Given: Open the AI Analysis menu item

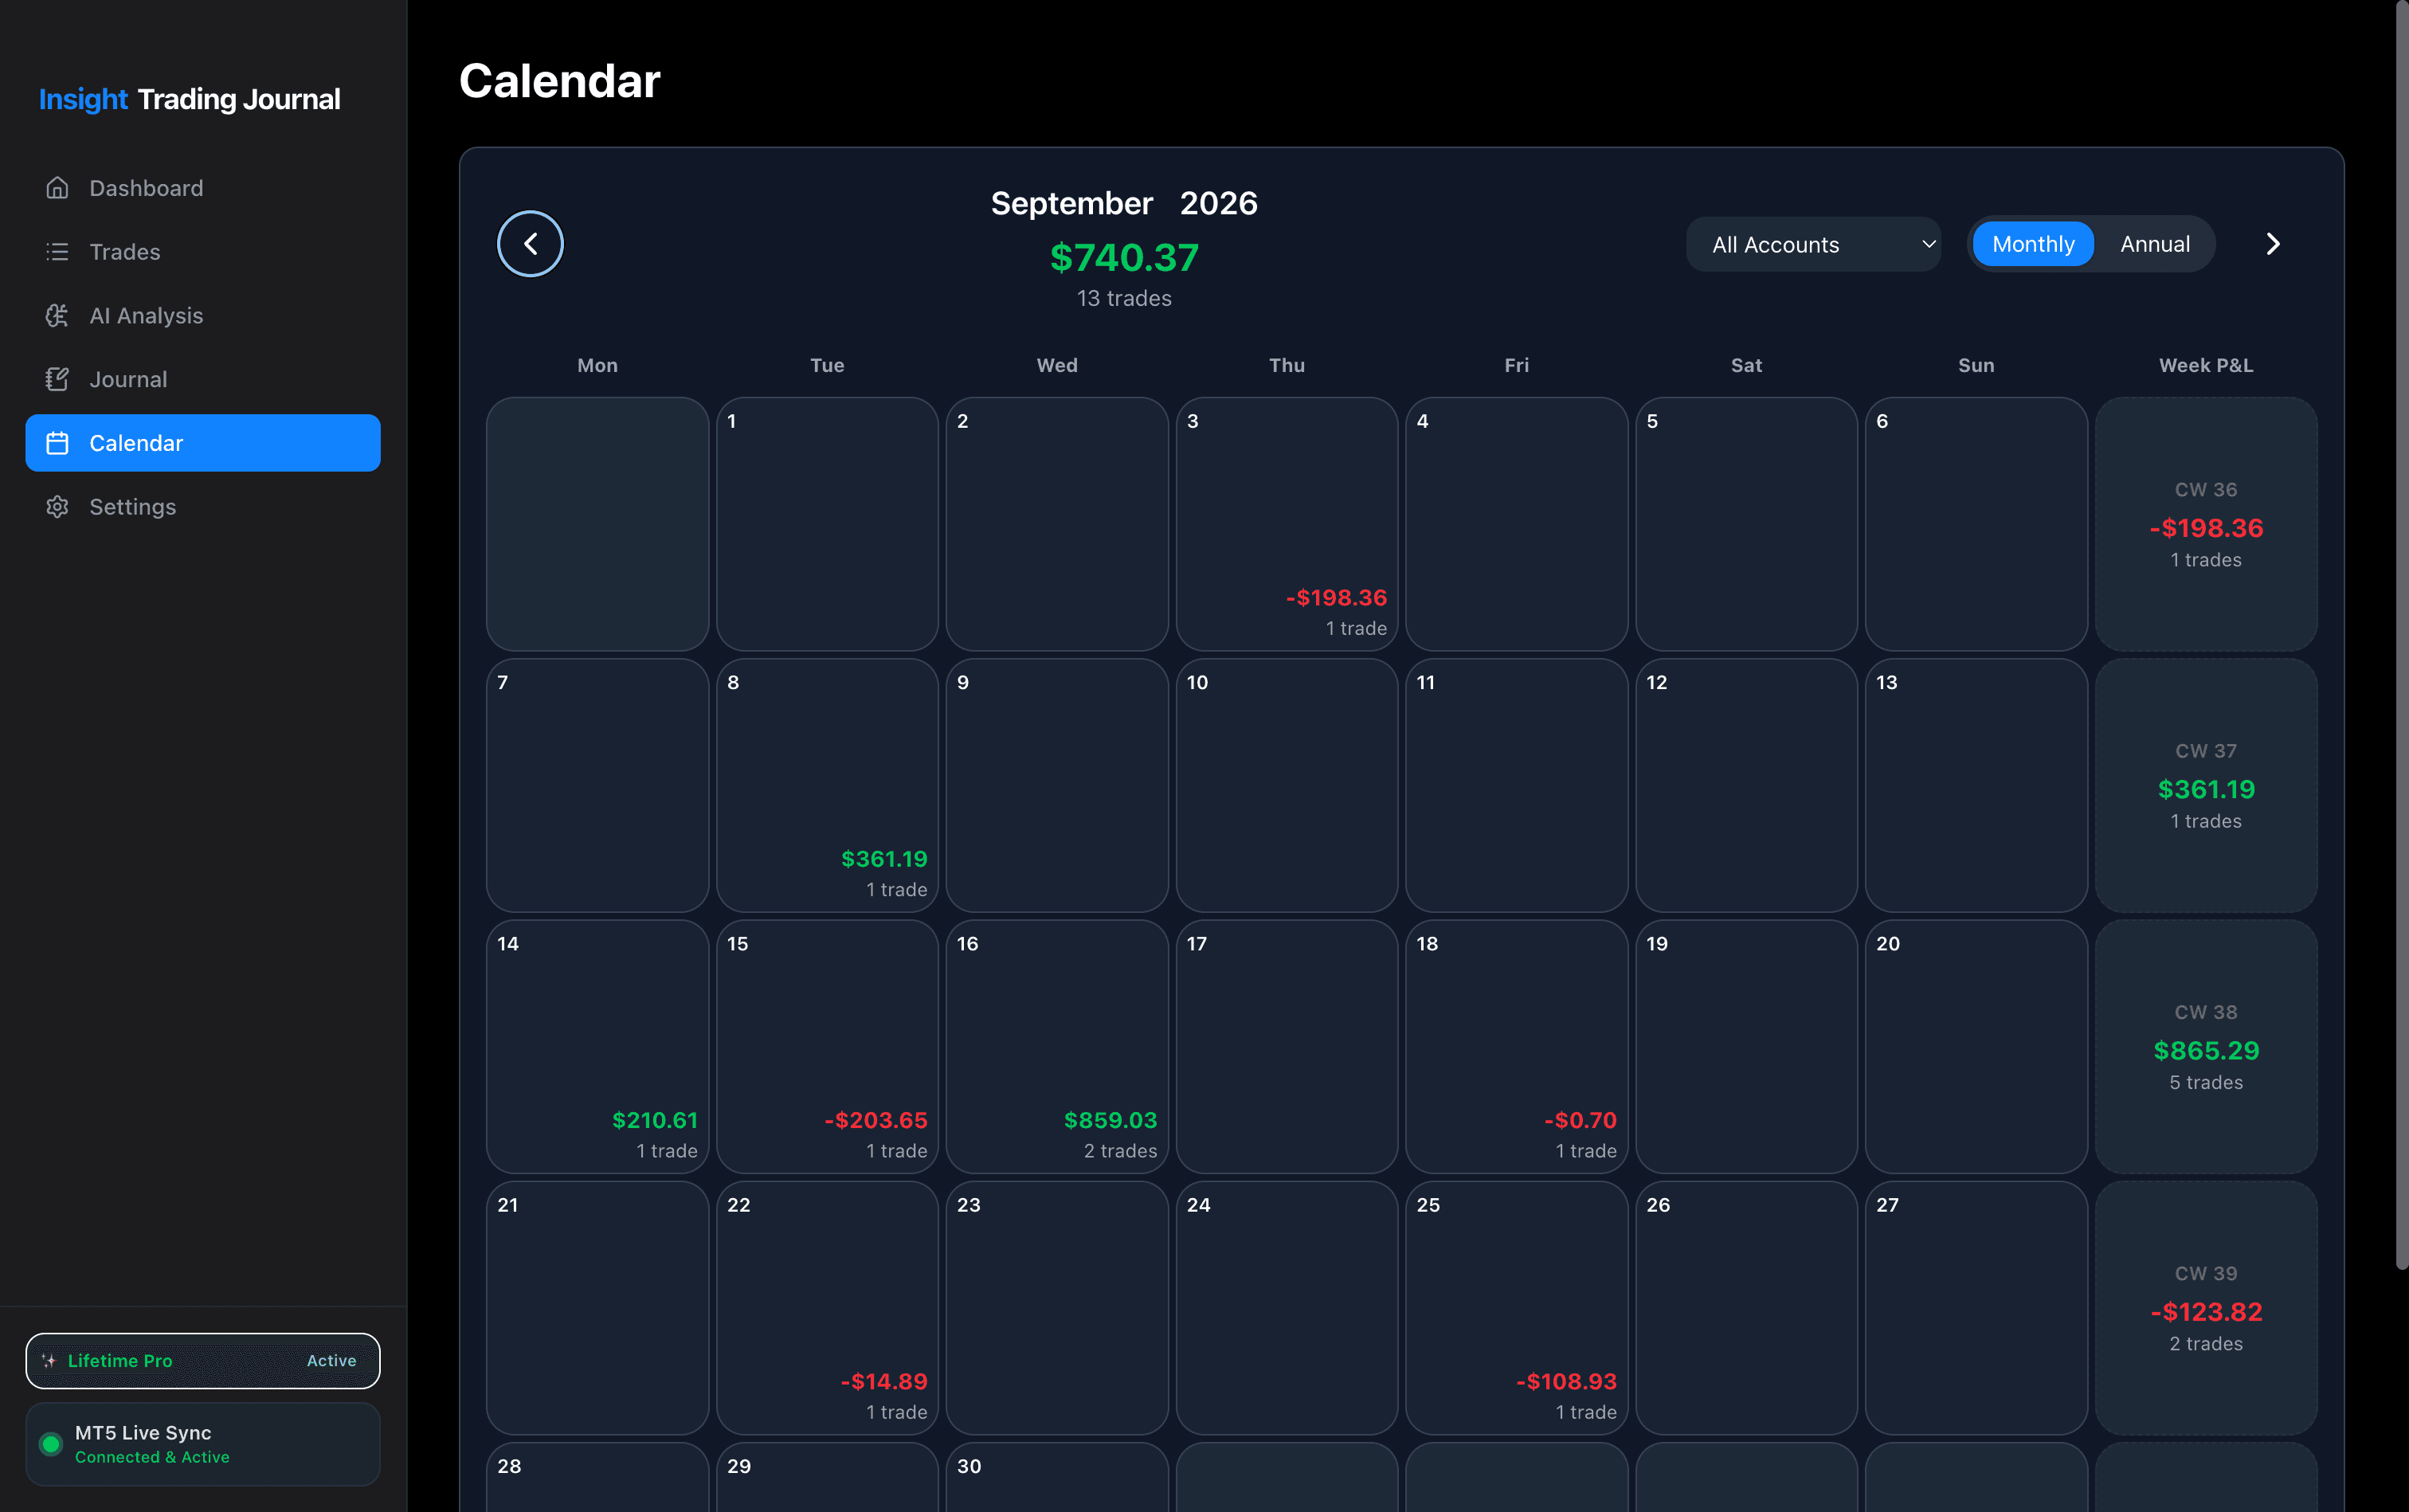Looking at the screenshot, I should 203,316.
